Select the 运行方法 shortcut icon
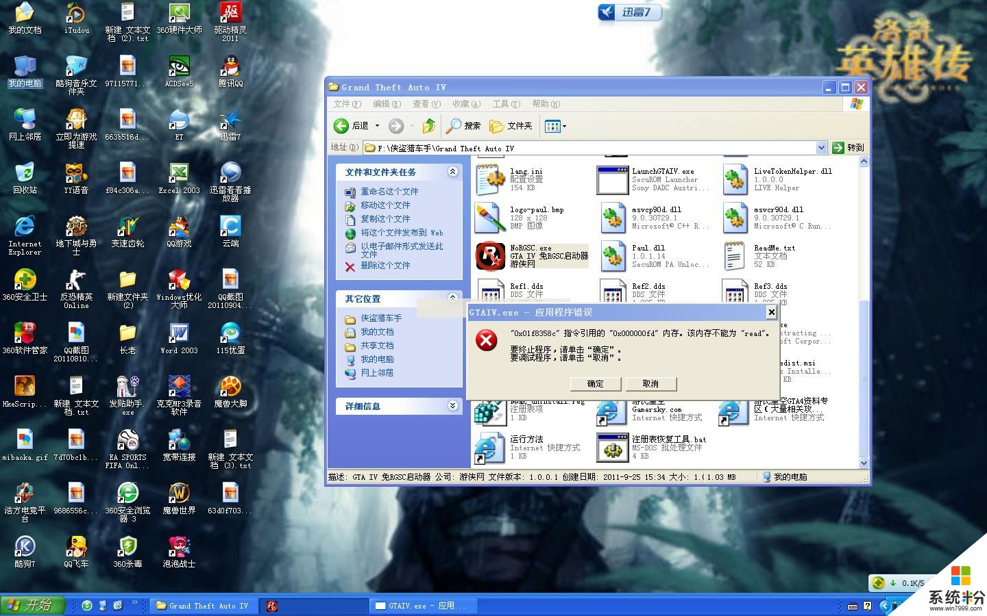 (491, 448)
